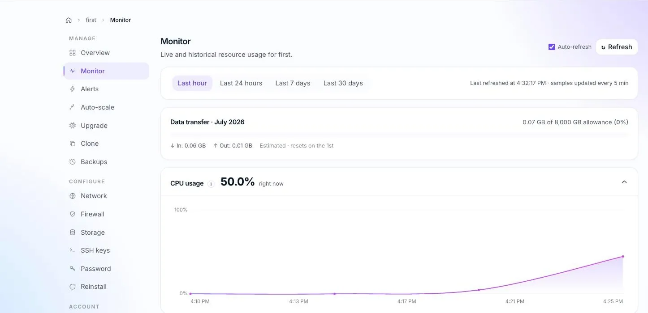Click the Overview grid icon in sidebar
Screen dimensions: 648x313
coord(73,53)
